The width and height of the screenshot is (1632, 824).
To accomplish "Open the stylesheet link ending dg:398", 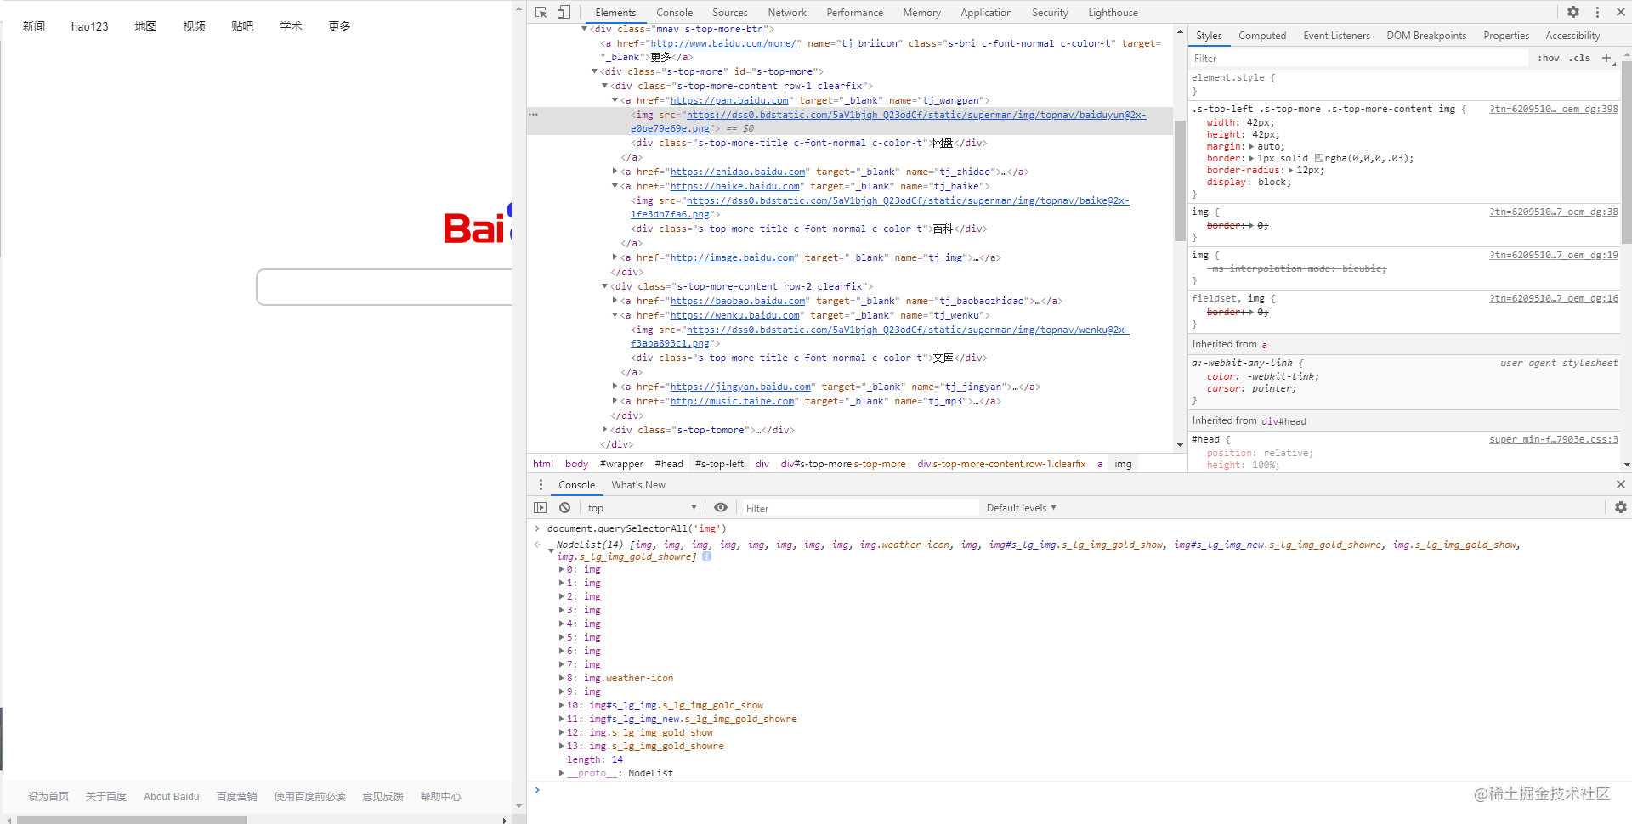I will coord(1554,109).
